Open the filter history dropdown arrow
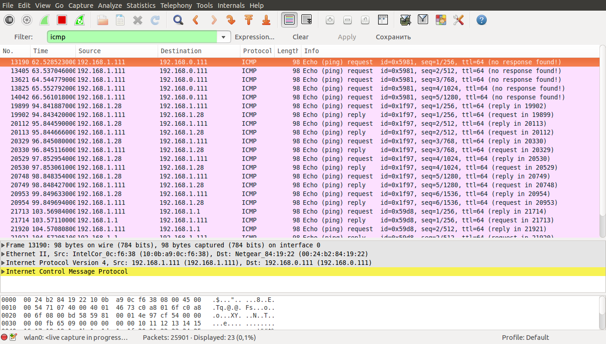The image size is (606, 344). tap(224, 37)
